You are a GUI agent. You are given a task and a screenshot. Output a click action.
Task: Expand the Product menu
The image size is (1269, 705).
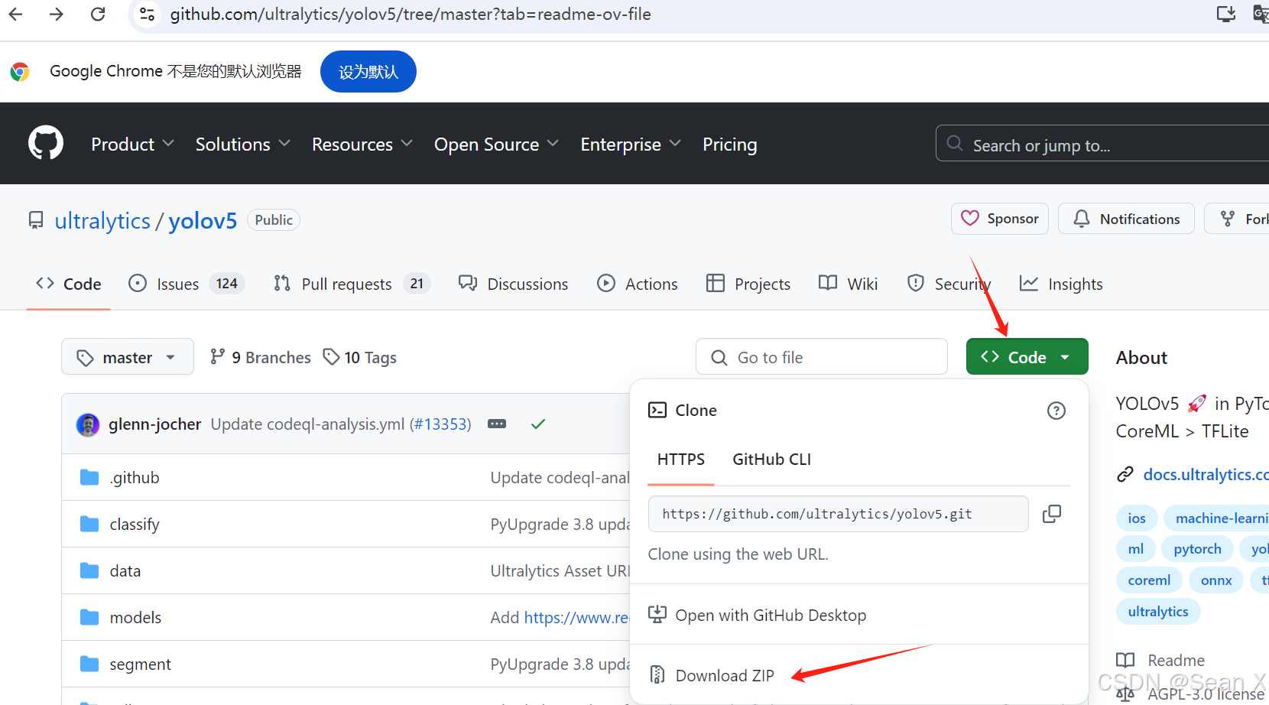pyautogui.click(x=132, y=144)
